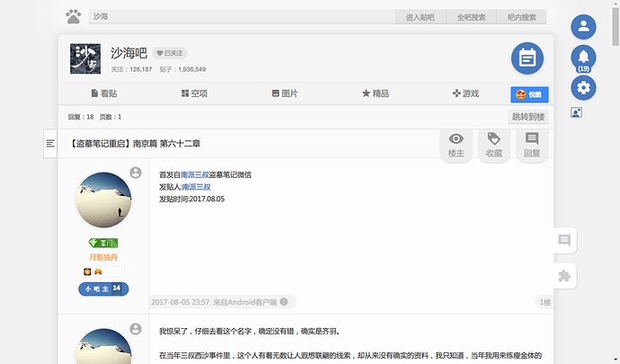Click the small picture icon below settings
The image size is (620, 364).
(576, 113)
